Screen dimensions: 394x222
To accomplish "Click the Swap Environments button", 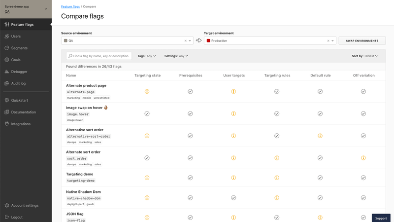I will tap(362, 40).
